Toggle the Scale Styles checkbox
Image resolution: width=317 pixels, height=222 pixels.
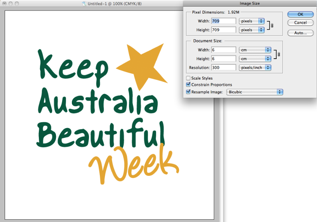tap(188, 78)
